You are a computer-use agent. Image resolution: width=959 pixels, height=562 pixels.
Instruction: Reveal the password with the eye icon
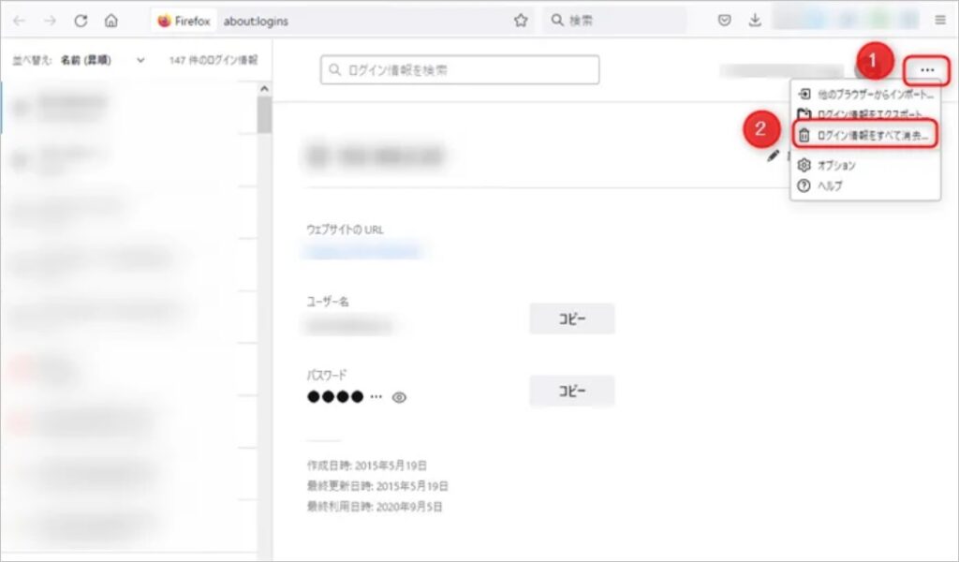(x=400, y=397)
